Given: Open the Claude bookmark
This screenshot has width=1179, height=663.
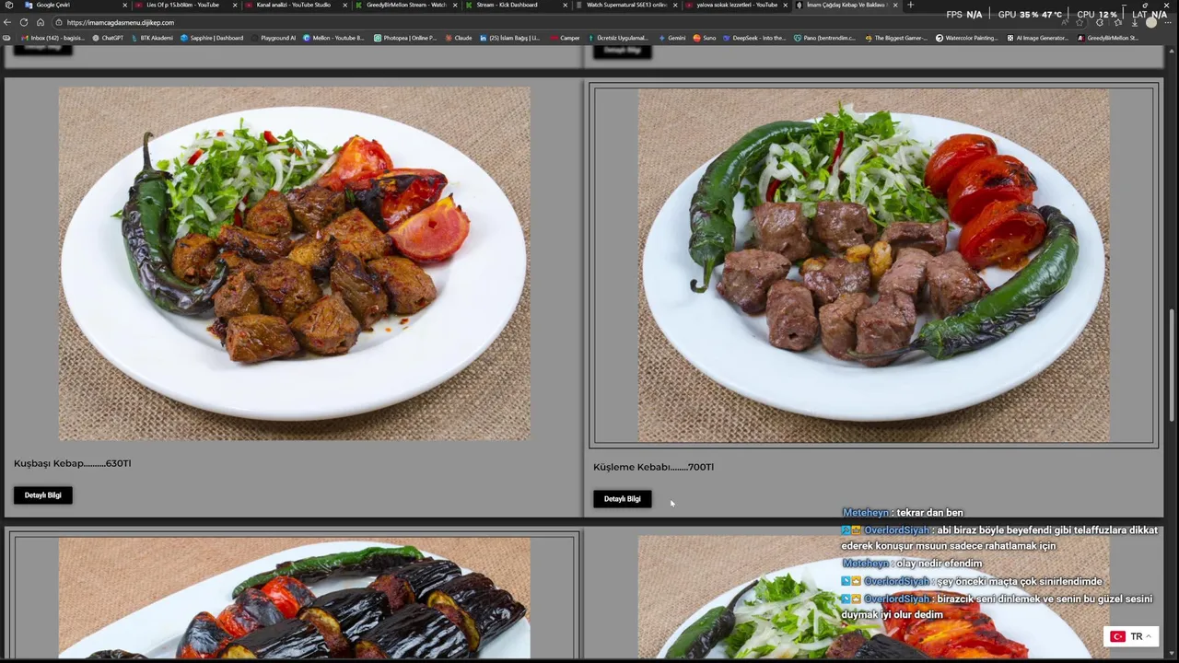Looking at the screenshot, I should [458, 38].
